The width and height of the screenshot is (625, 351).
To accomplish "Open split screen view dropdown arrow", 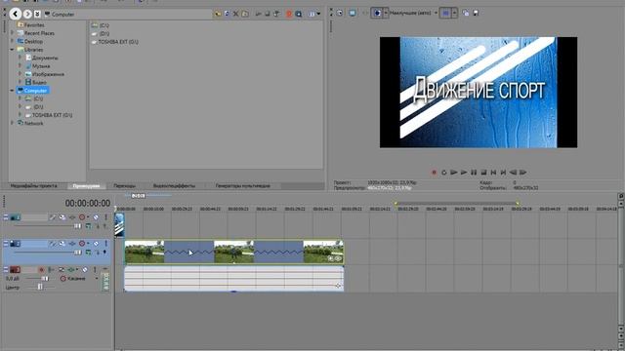I will [x=386, y=13].
